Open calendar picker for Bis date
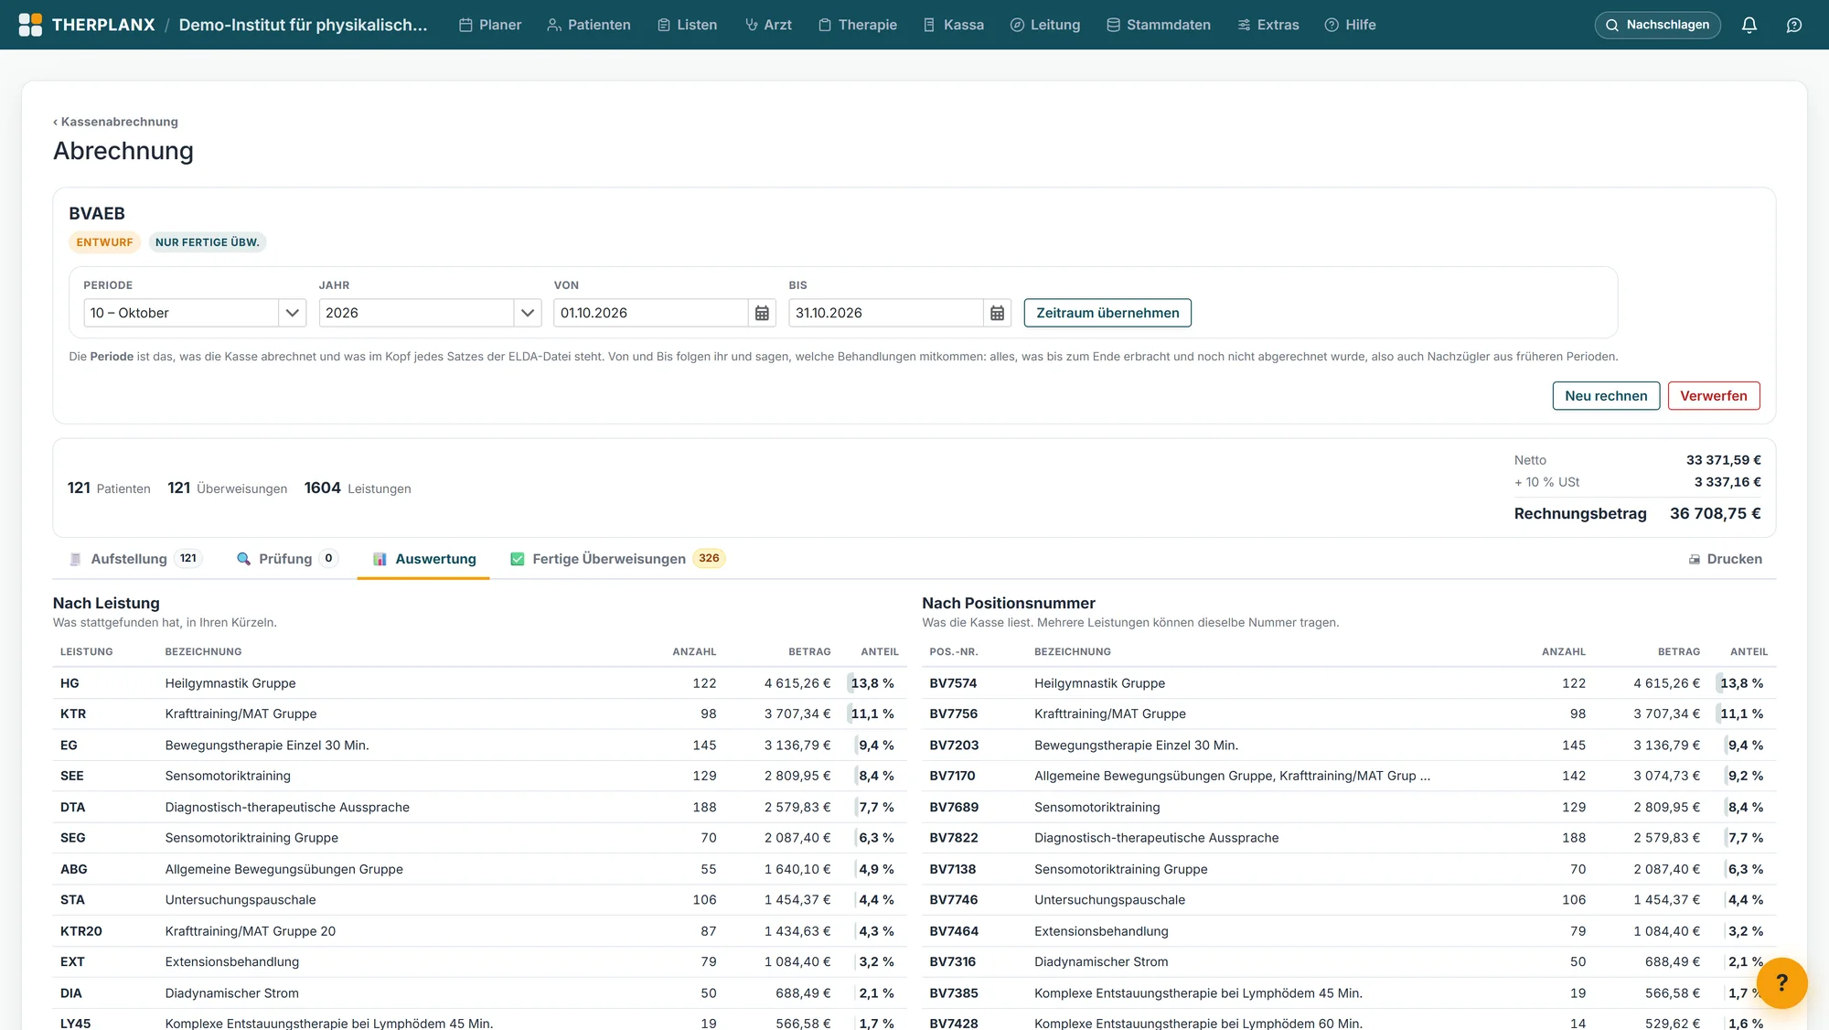Viewport: 1829px width, 1030px height. (997, 313)
